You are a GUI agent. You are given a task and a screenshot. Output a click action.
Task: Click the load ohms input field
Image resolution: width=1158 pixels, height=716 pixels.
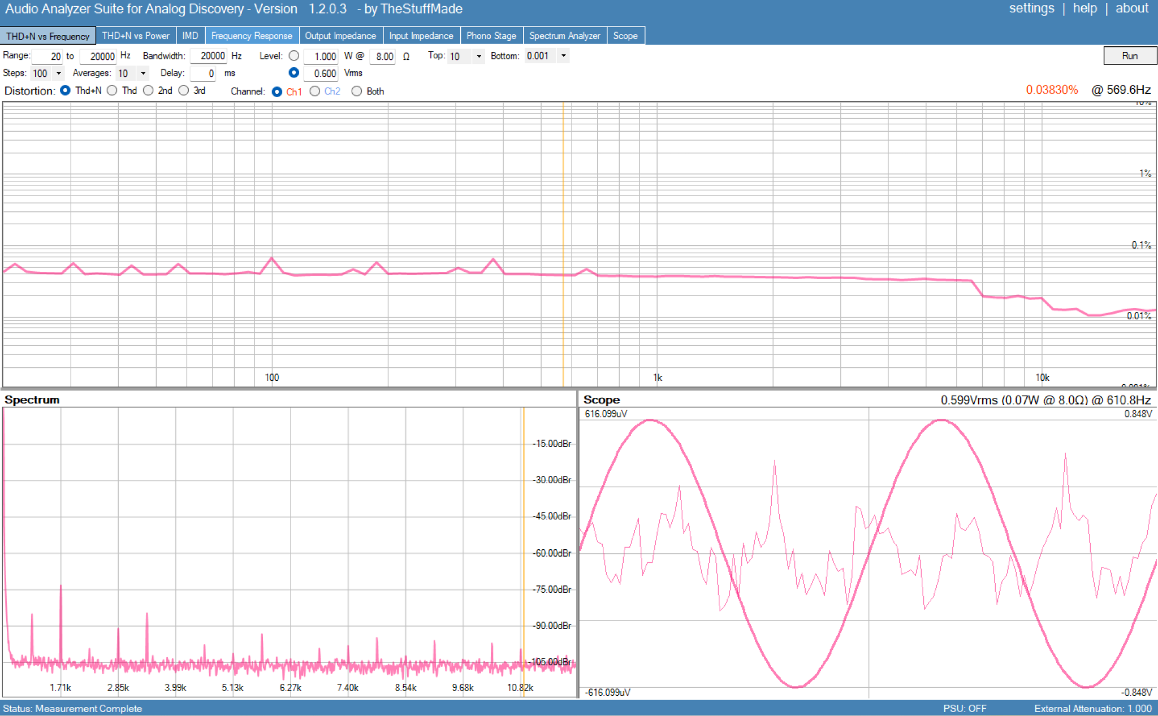tap(383, 57)
